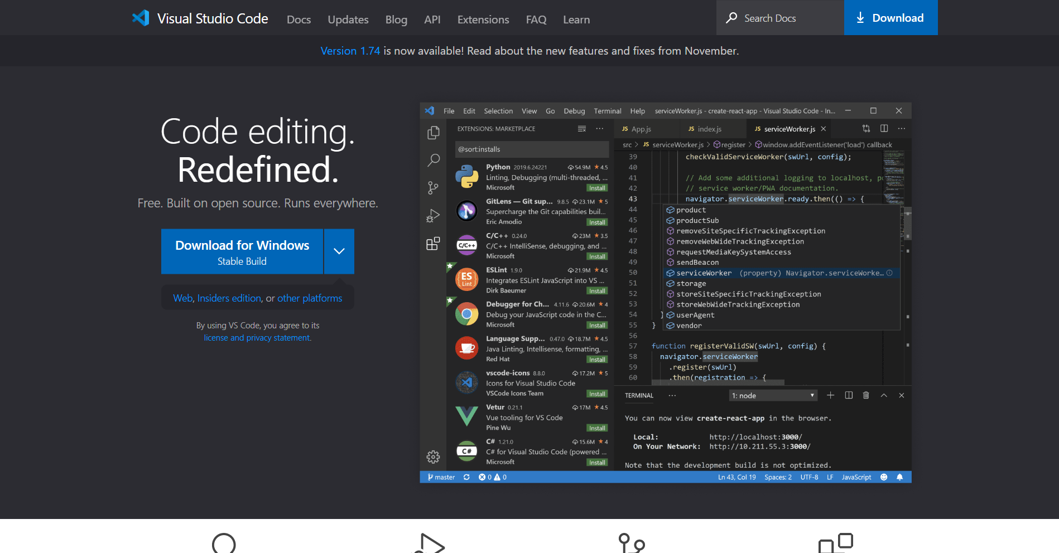
Task: Open the FAQ navigation link
Action: pyautogui.click(x=536, y=20)
